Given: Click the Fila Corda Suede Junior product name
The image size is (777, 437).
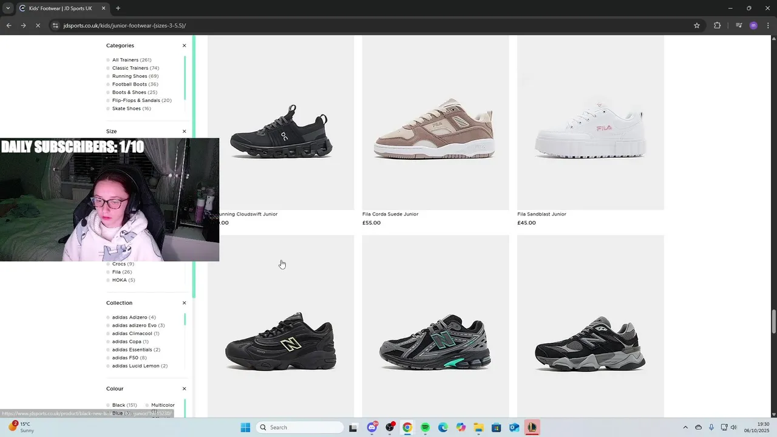Looking at the screenshot, I should (x=390, y=214).
